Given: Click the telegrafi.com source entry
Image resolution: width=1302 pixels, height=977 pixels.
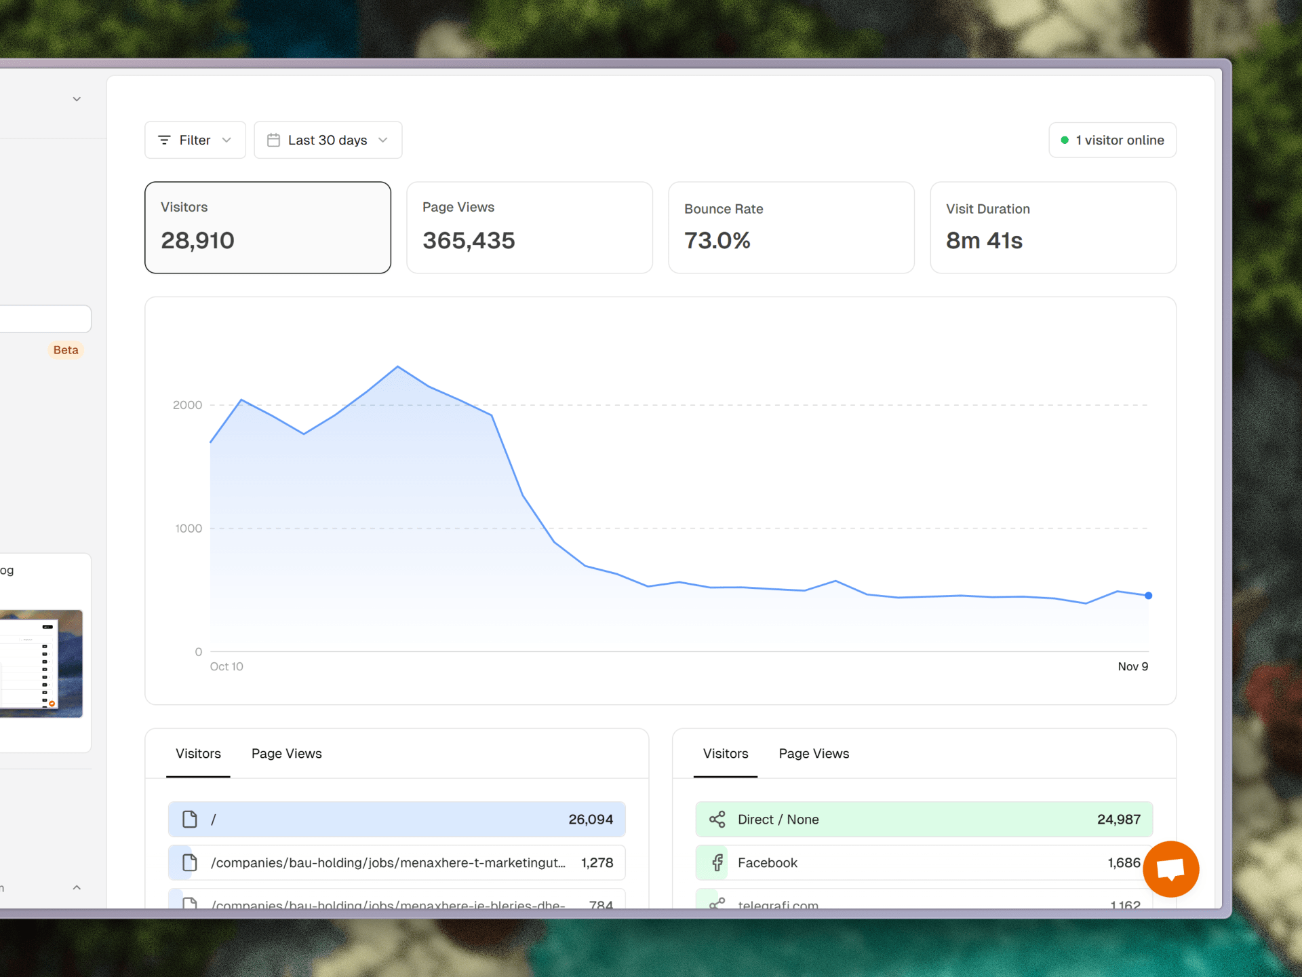Looking at the screenshot, I should click(x=777, y=903).
